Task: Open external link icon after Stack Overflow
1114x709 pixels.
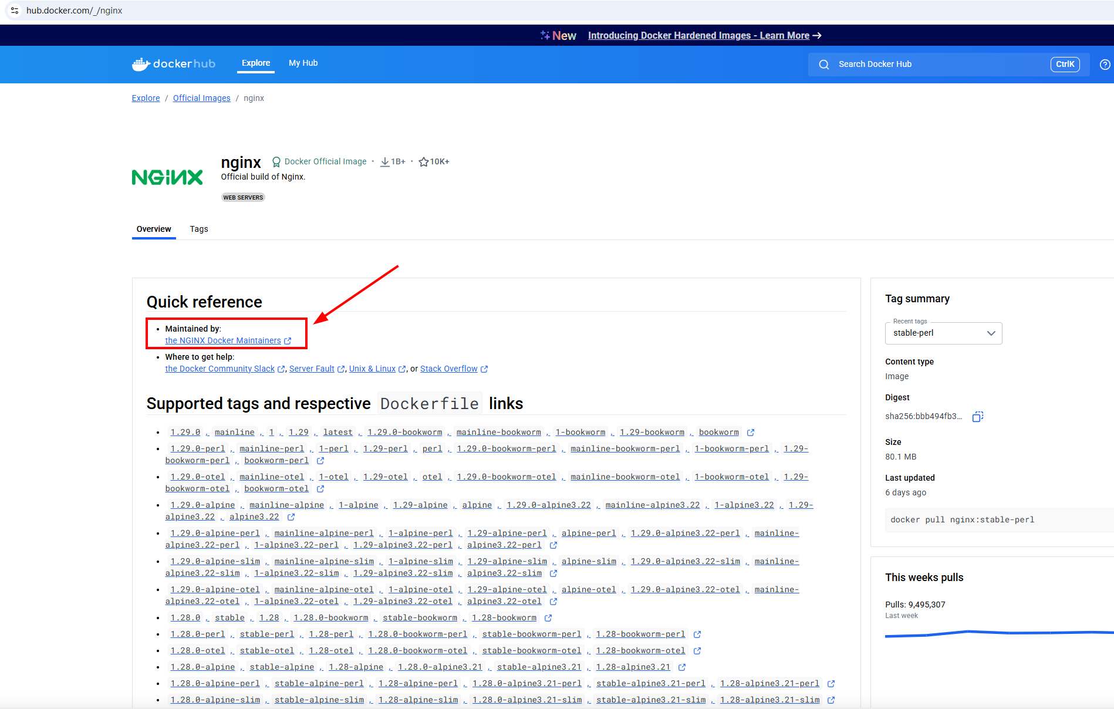Action: click(484, 369)
